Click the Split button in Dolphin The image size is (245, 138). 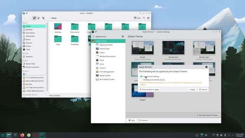137,18
